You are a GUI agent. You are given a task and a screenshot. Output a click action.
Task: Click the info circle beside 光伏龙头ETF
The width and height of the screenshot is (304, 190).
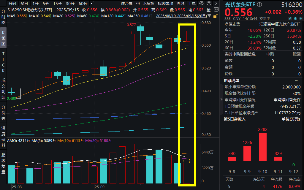click(x=260, y=4)
